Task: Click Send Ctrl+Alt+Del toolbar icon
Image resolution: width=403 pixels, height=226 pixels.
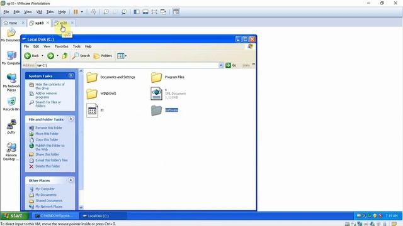Action: [x=93, y=12]
